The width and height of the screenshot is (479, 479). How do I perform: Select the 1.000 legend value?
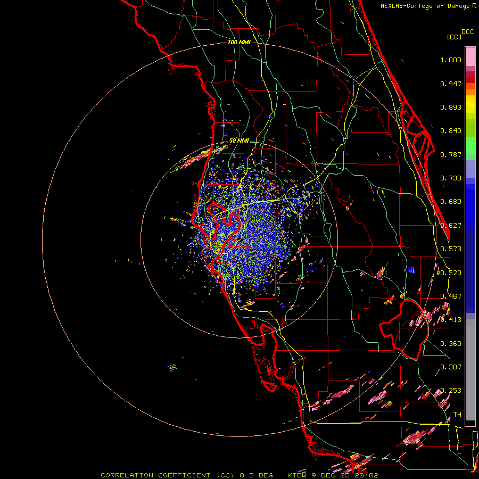coord(451,60)
